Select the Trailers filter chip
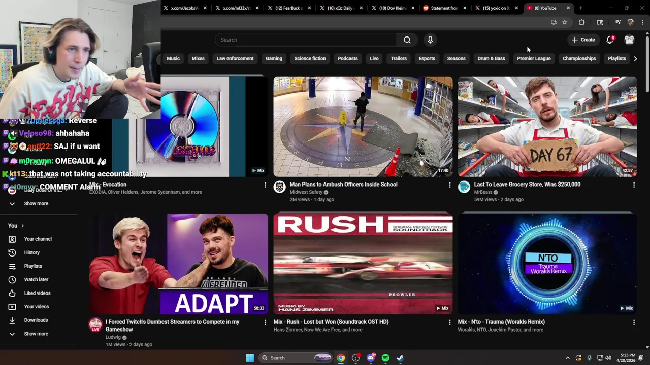650x365 pixels. [399, 58]
